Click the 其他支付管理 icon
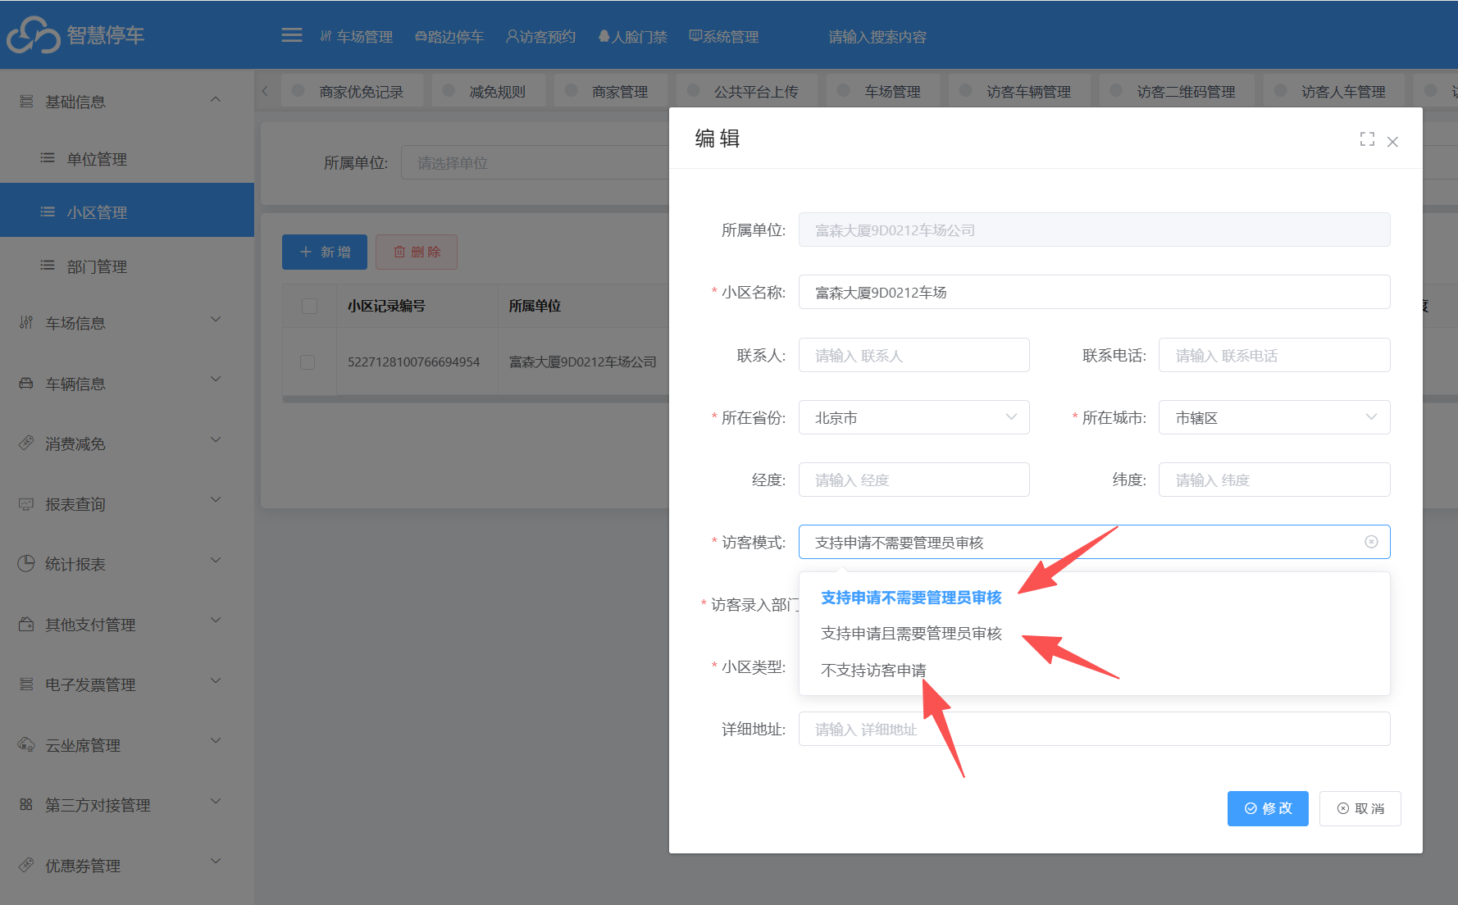 [x=26, y=624]
